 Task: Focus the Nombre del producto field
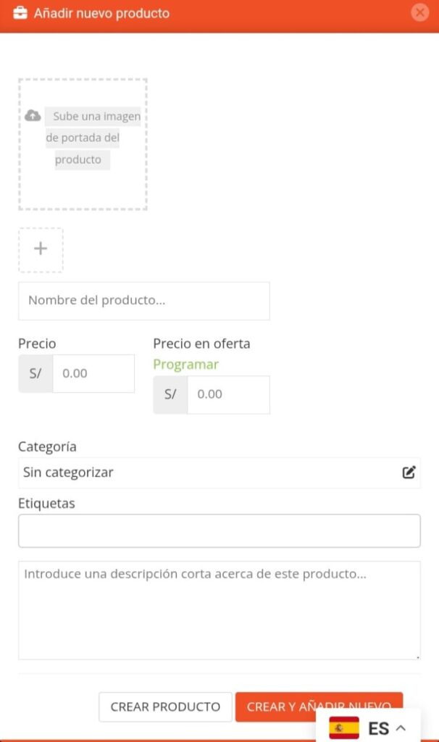(x=144, y=301)
